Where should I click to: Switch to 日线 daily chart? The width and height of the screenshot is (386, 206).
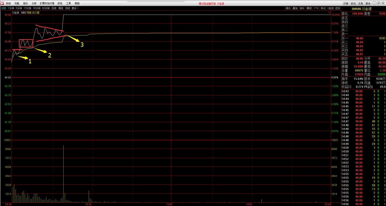click(x=54, y=8)
